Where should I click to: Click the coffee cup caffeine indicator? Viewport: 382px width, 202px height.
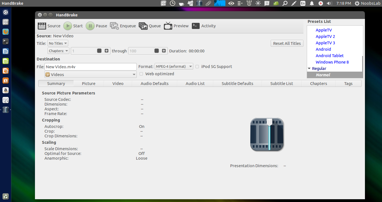(x=181, y=3)
